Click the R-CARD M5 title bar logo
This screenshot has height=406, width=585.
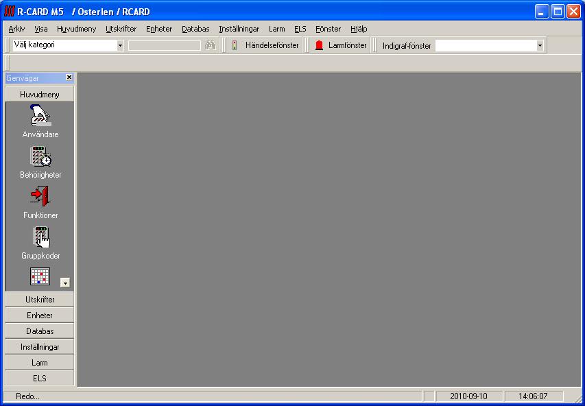(x=10, y=12)
